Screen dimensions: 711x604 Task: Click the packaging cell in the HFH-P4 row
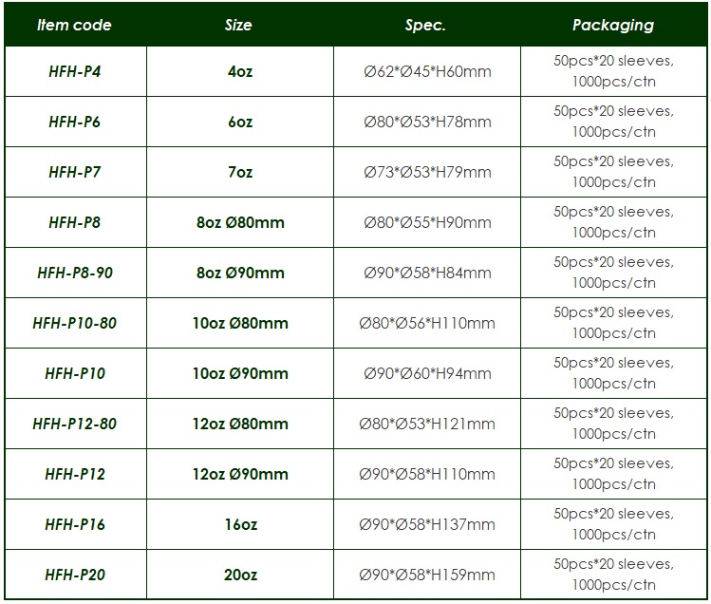point(613,71)
